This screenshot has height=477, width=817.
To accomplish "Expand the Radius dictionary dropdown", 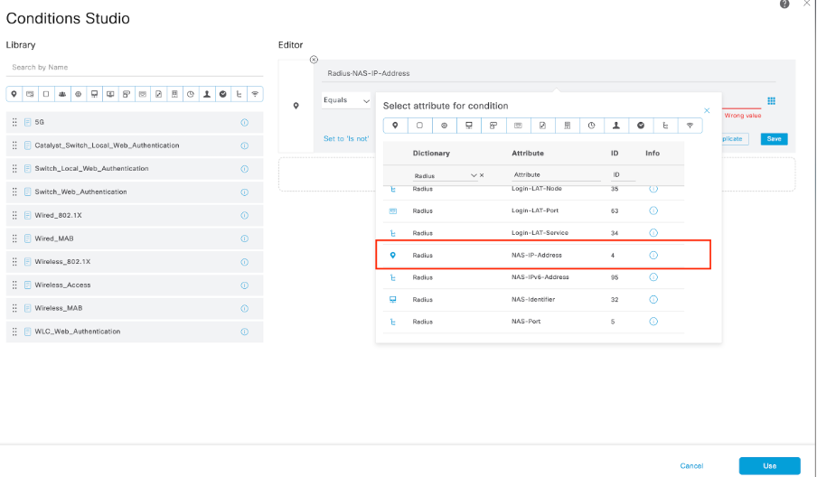I will (x=474, y=175).
